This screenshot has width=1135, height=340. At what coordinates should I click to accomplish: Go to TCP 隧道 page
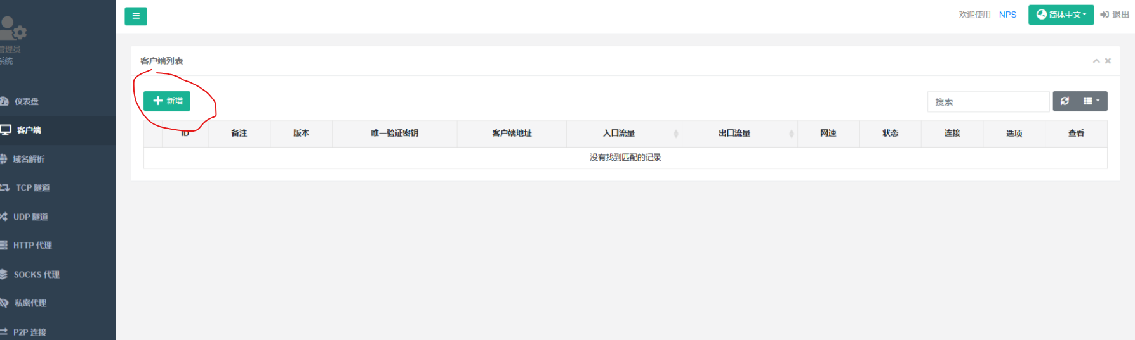pyautogui.click(x=32, y=187)
